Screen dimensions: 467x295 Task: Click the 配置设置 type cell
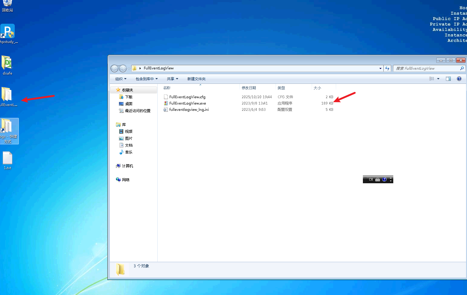(x=285, y=110)
